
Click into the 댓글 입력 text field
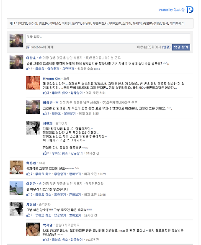(x=108, y=38)
